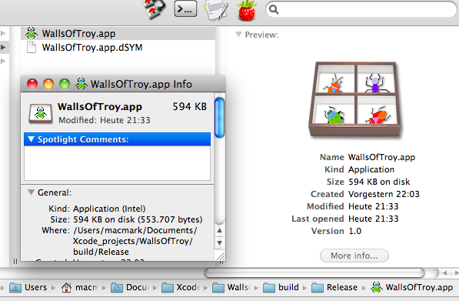Open the terminal toolbar icon
The height and width of the screenshot is (301, 459).
pos(185,8)
